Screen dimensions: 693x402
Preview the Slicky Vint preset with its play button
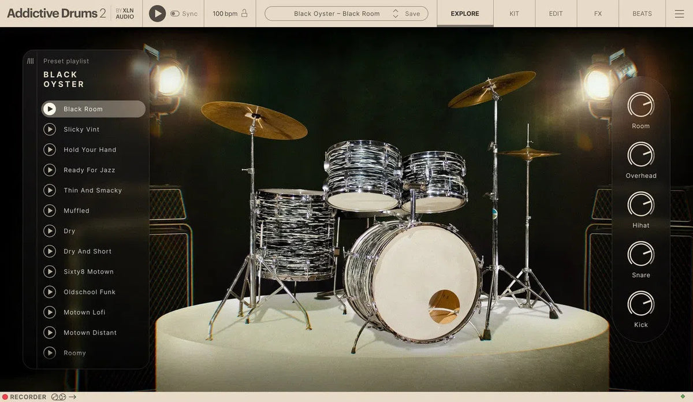[x=50, y=129]
